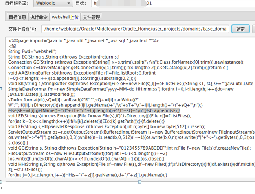This screenshot has width=255, height=194.
Task: Click the line starting void AA(StringBuffer sb)
Action: coord(82,73)
